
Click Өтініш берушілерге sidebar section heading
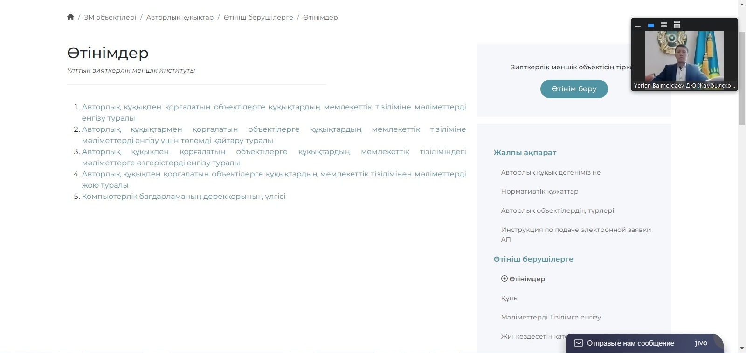[533, 259]
